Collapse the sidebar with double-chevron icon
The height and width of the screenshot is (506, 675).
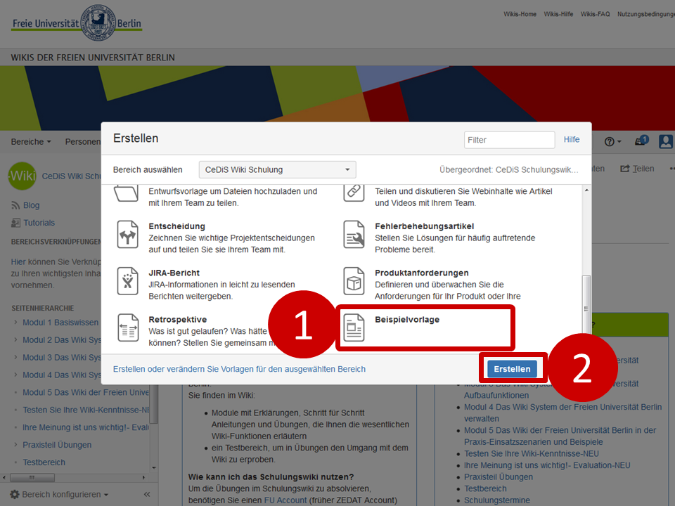pyautogui.click(x=147, y=494)
